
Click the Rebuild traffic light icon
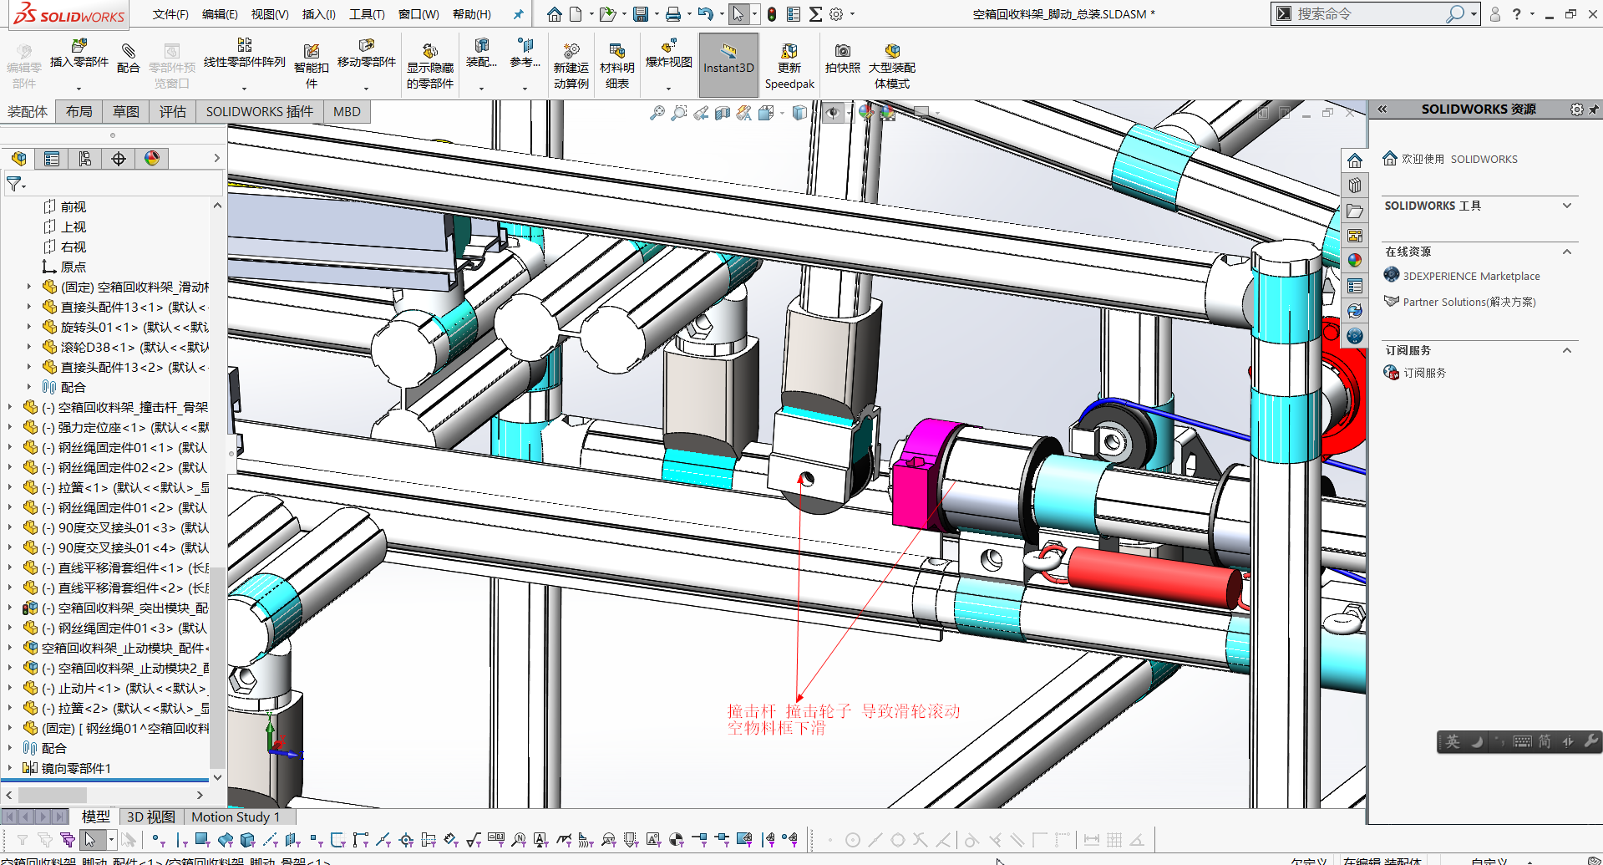point(772,14)
